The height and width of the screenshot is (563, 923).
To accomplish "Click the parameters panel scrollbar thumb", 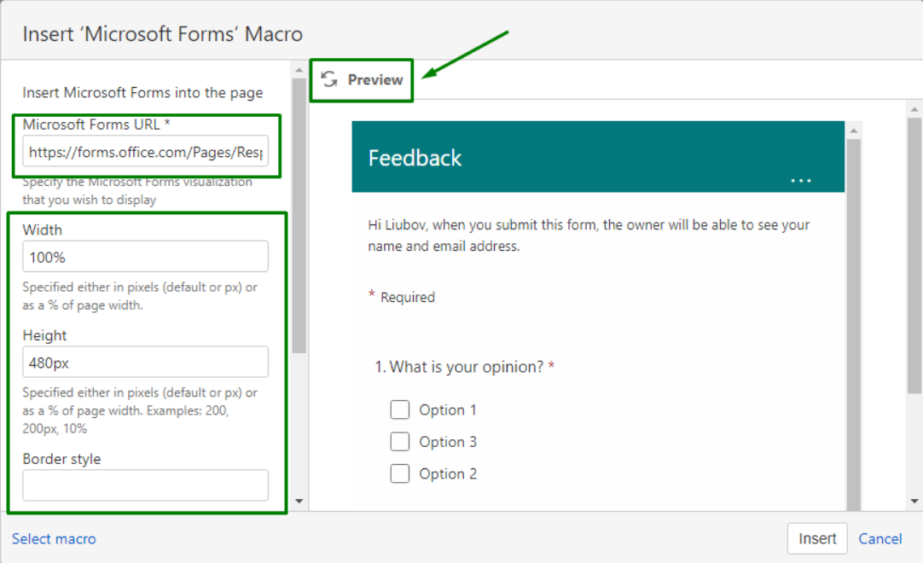I will 299,213.
